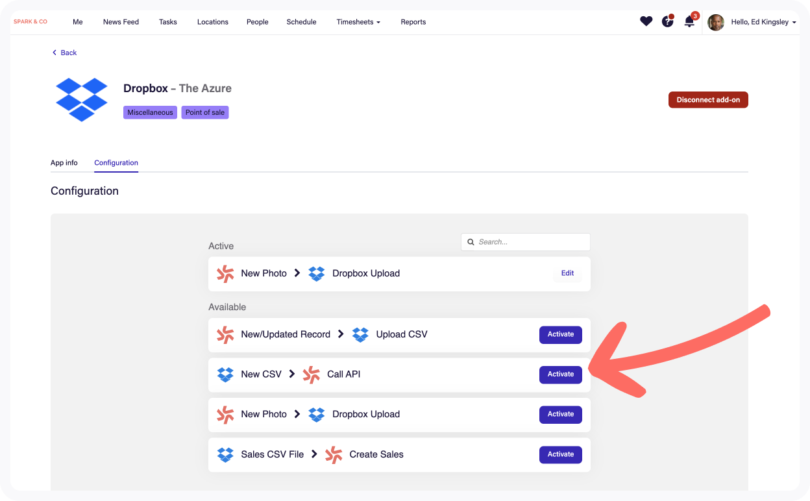The width and height of the screenshot is (810, 501).
Task: Open the Reports page
Action: [413, 22]
